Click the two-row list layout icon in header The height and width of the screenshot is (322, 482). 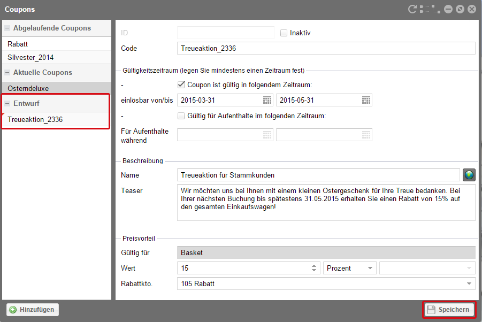tap(424, 9)
